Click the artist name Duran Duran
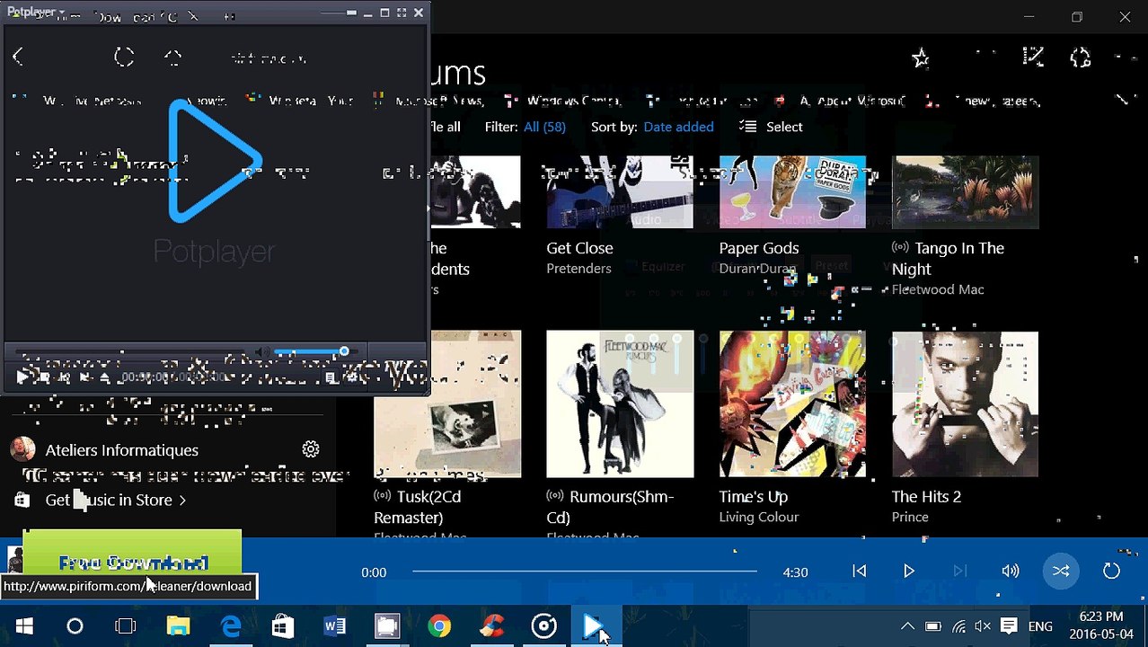The width and height of the screenshot is (1148, 647). coord(757,269)
